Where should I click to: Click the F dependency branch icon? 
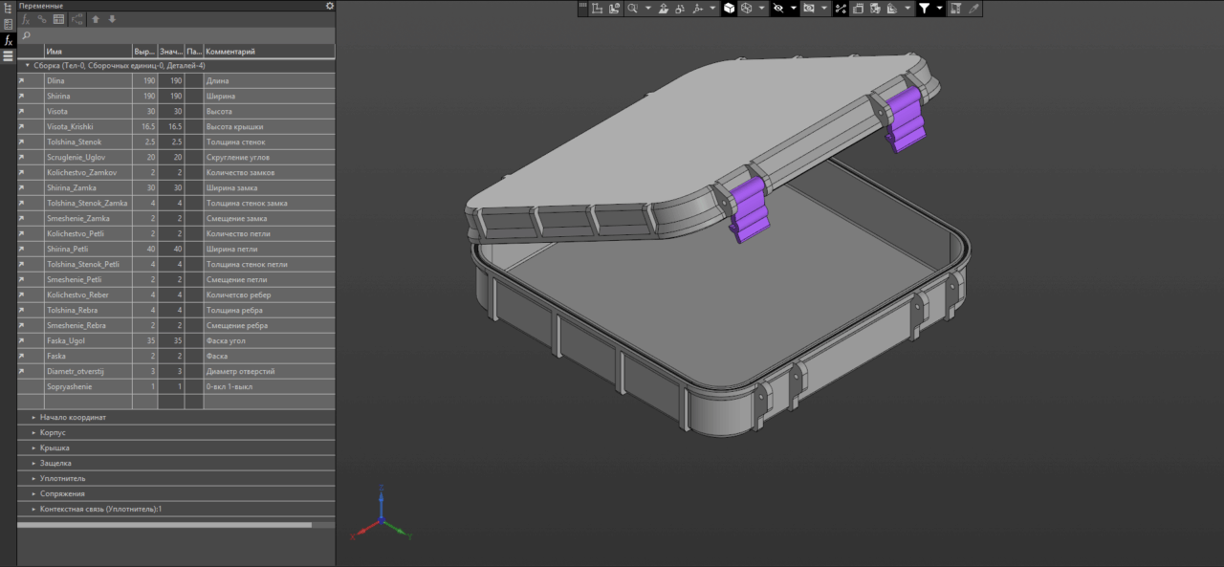77,19
